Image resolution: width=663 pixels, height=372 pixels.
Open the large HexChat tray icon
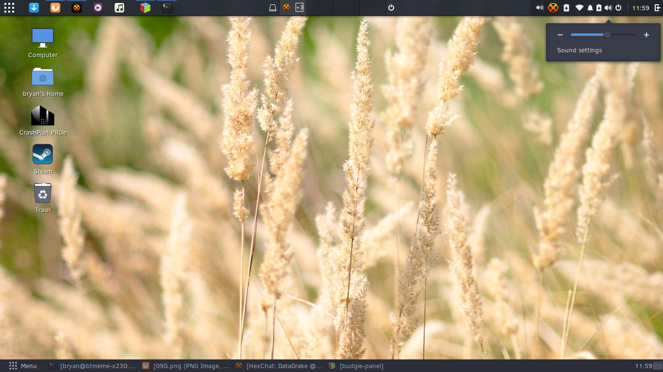(553, 8)
